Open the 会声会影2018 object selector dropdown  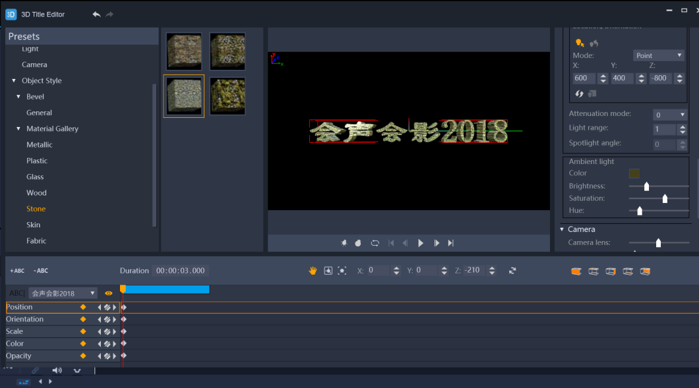click(63, 293)
